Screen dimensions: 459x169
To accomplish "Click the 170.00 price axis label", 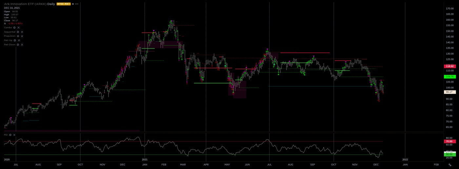I will [450, 9].
